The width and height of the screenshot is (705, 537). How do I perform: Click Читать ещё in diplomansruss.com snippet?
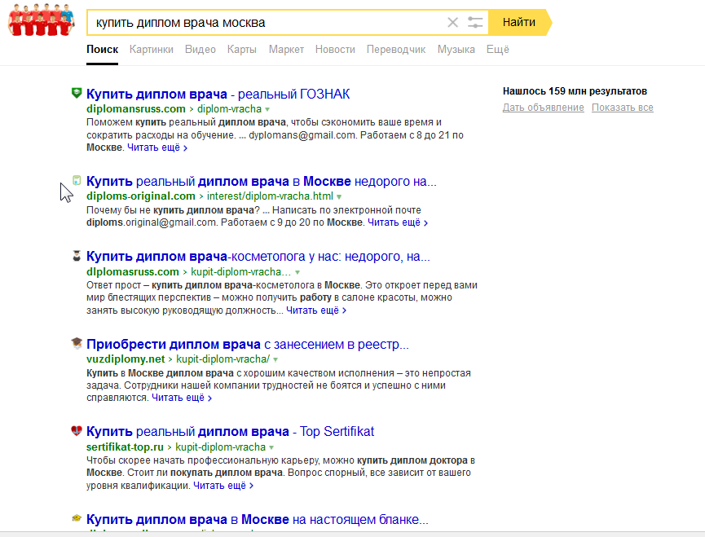157,147
